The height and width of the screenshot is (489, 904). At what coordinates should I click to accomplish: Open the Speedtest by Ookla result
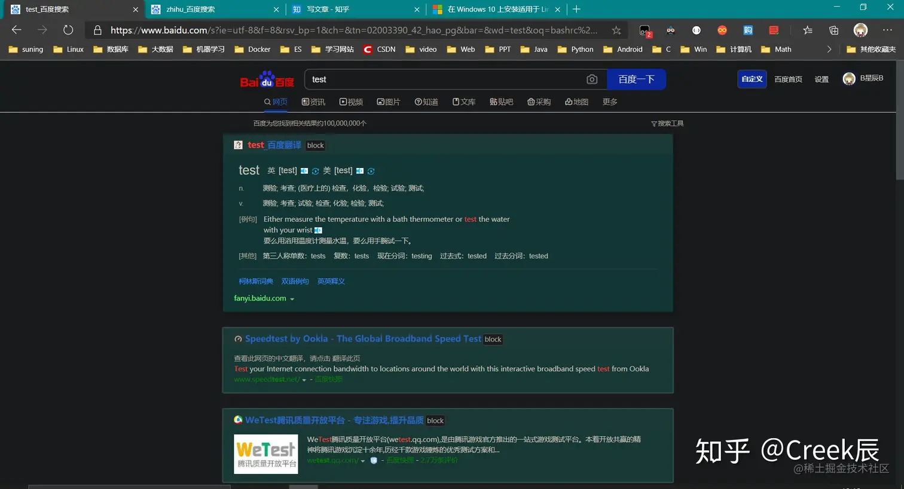click(363, 338)
